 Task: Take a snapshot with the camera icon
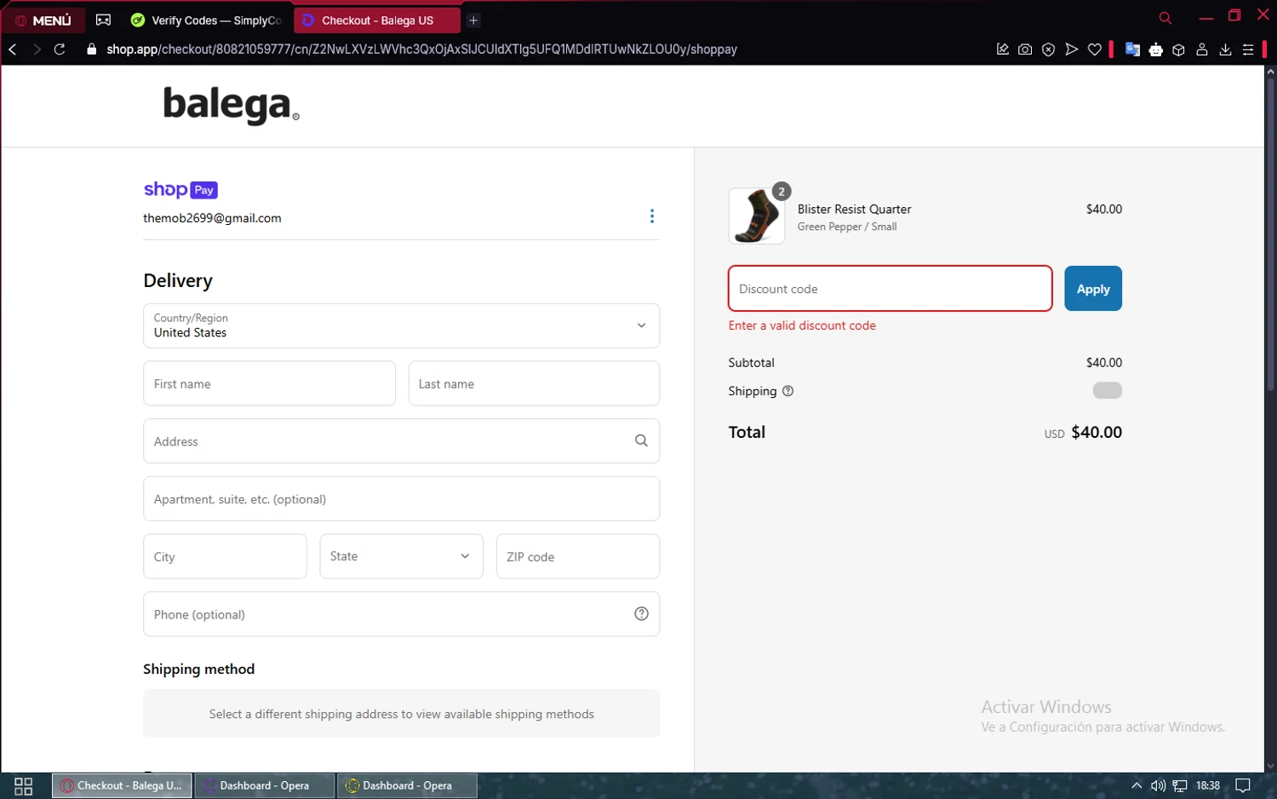1025,49
